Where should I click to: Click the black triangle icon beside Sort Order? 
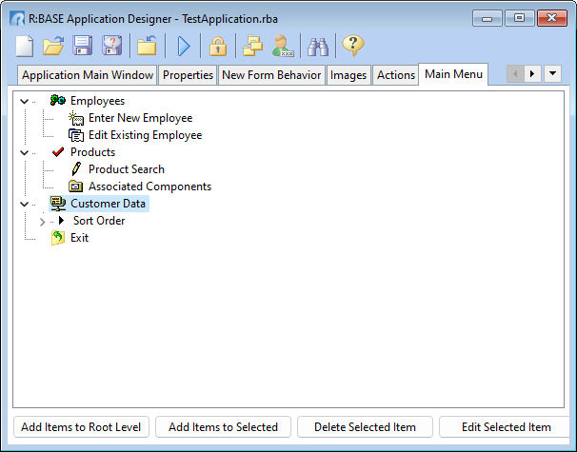tap(62, 221)
